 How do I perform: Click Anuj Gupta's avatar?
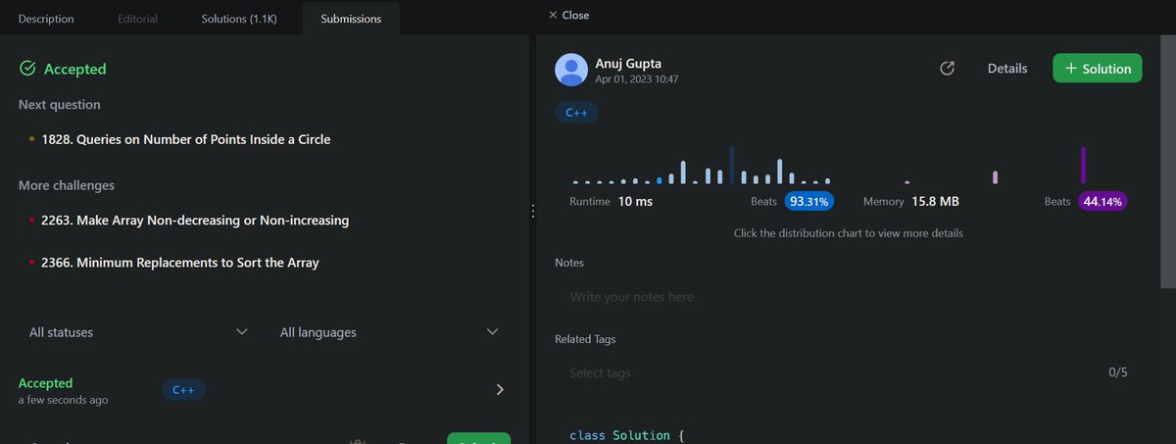571,70
